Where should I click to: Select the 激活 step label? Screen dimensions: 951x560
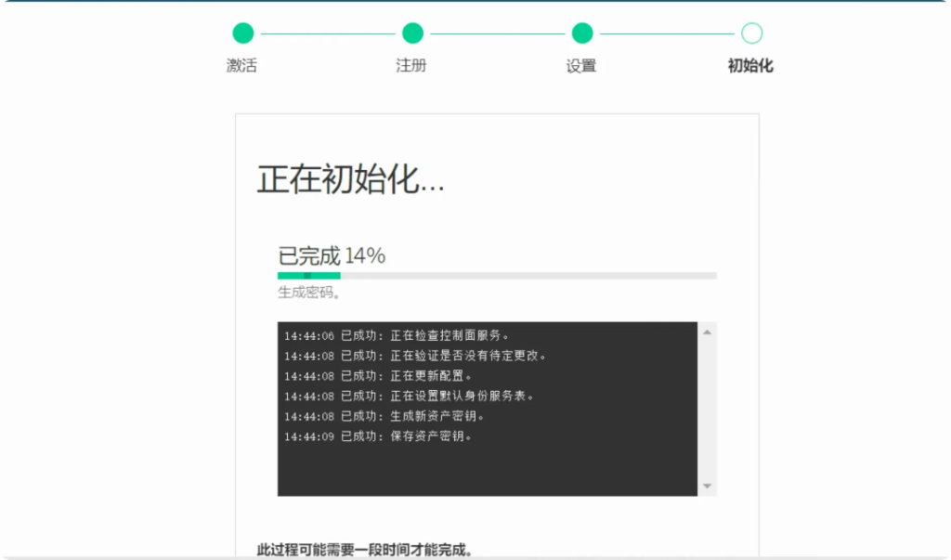click(x=241, y=66)
